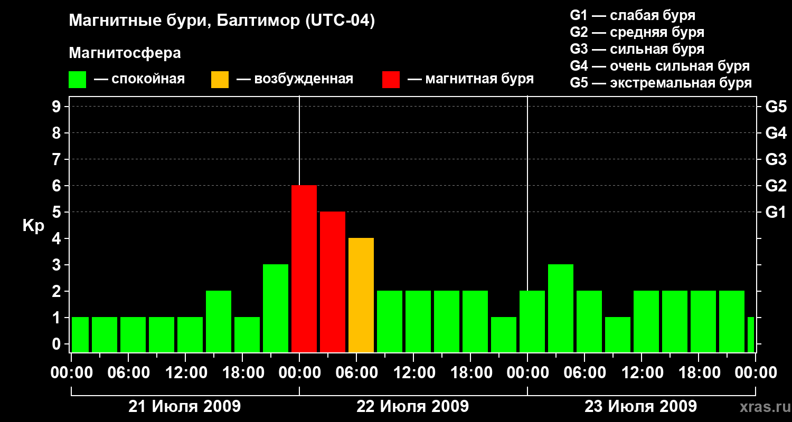
Task: Click the '— спокойная' legend label
Action: tap(139, 79)
